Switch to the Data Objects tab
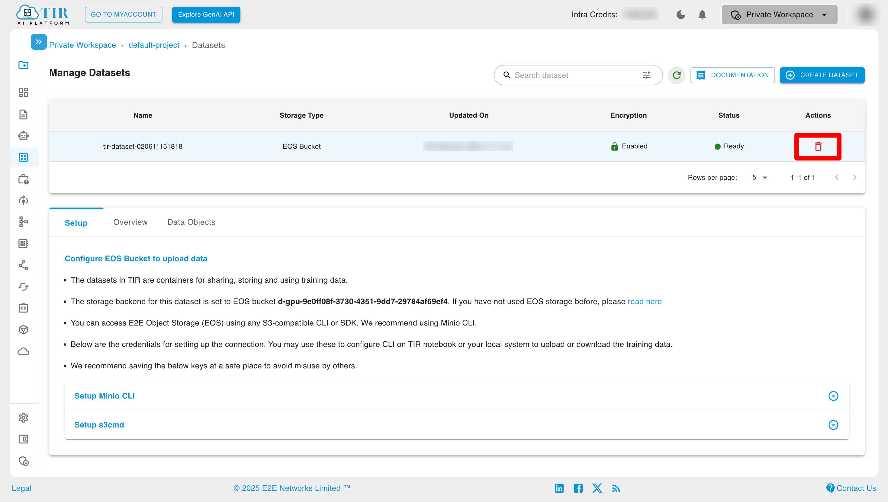This screenshot has width=888, height=502. pyautogui.click(x=191, y=222)
